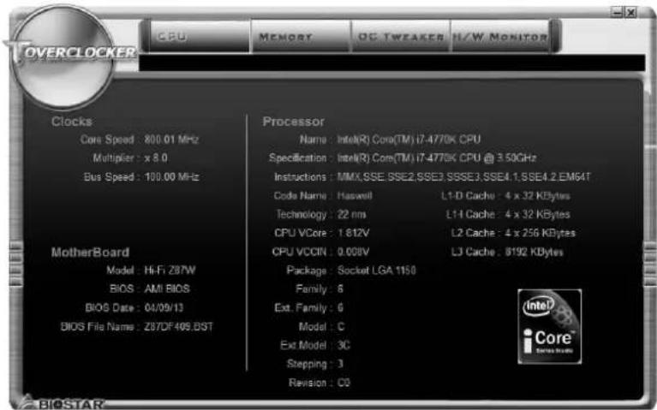Click the Intel Core badge logo
The height and width of the screenshot is (410, 657).
pyautogui.click(x=549, y=326)
